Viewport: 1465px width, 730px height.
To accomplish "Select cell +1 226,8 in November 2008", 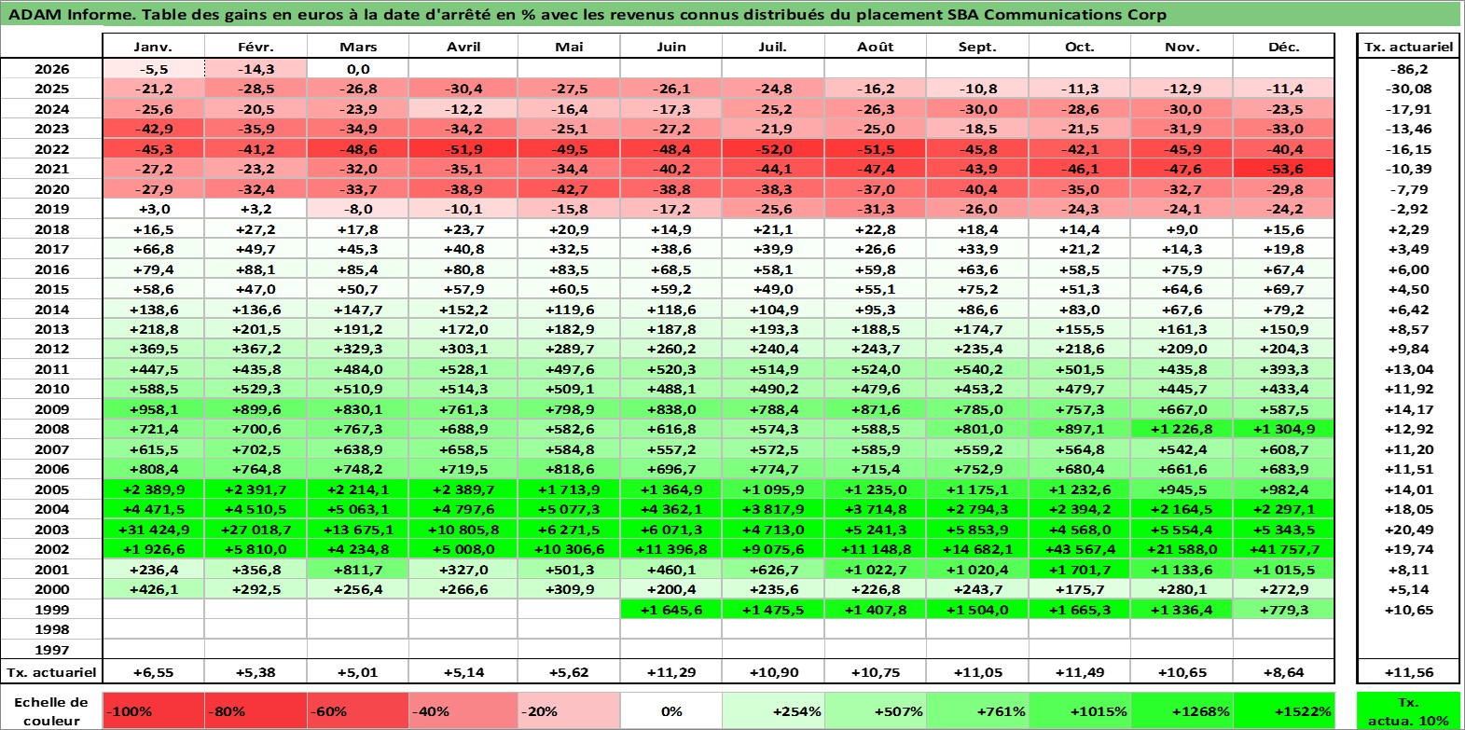I will (x=1182, y=429).
